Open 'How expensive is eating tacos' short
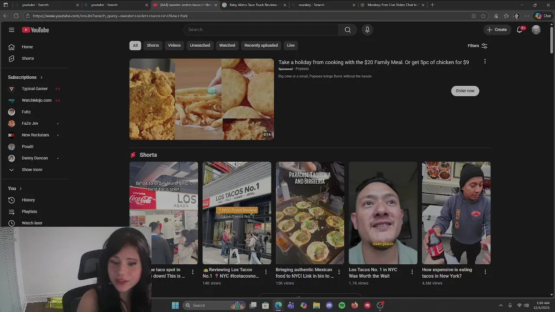The height and width of the screenshot is (312, 555). (456, 213)
